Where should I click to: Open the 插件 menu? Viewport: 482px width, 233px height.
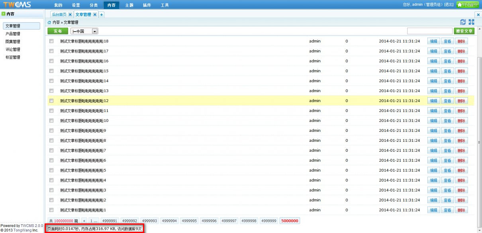[147, 5]
